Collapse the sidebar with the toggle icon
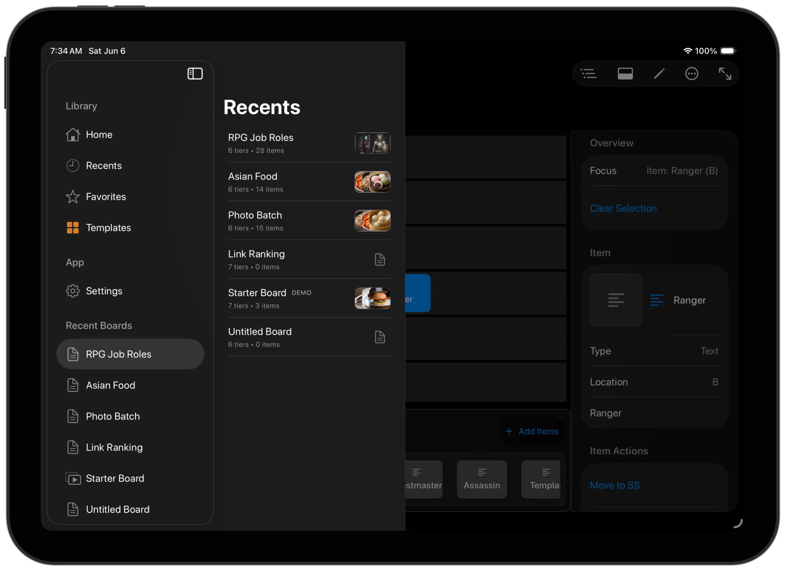 pos(195,73)
